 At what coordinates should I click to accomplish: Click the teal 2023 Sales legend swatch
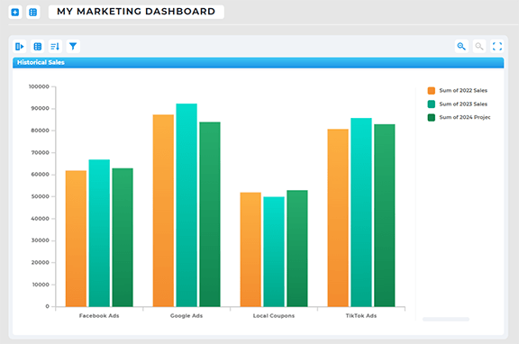pos(432,104)
